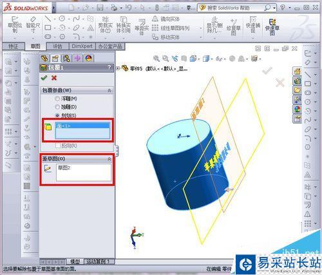This screenshot has height=275, width=322.
Task: Select the Spline sketch tool in the ribbon
Action: 76,19
